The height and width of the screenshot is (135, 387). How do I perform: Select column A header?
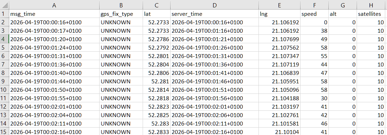point(54,5)
